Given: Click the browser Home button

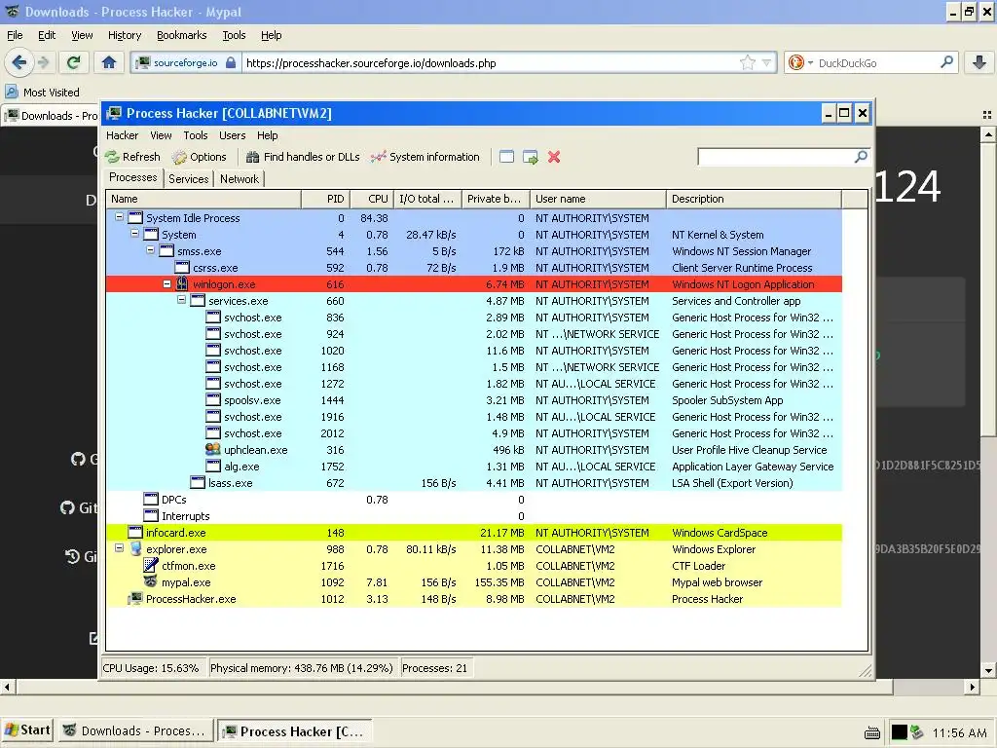Looking at the screenshot, I should click(x=109, y=62).
